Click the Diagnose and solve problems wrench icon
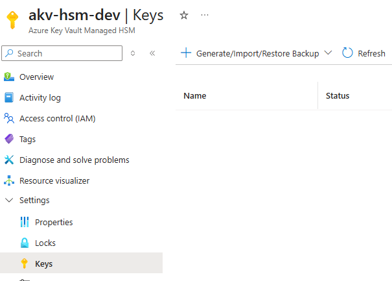This screenshot has height=281, width=392. [x=8, y=160]
